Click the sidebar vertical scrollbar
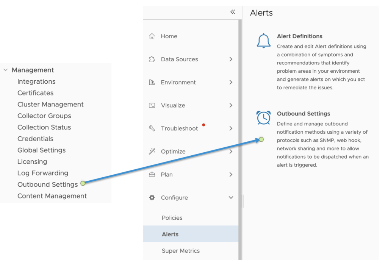Screen dimensions: 388x261 [240, 114]
